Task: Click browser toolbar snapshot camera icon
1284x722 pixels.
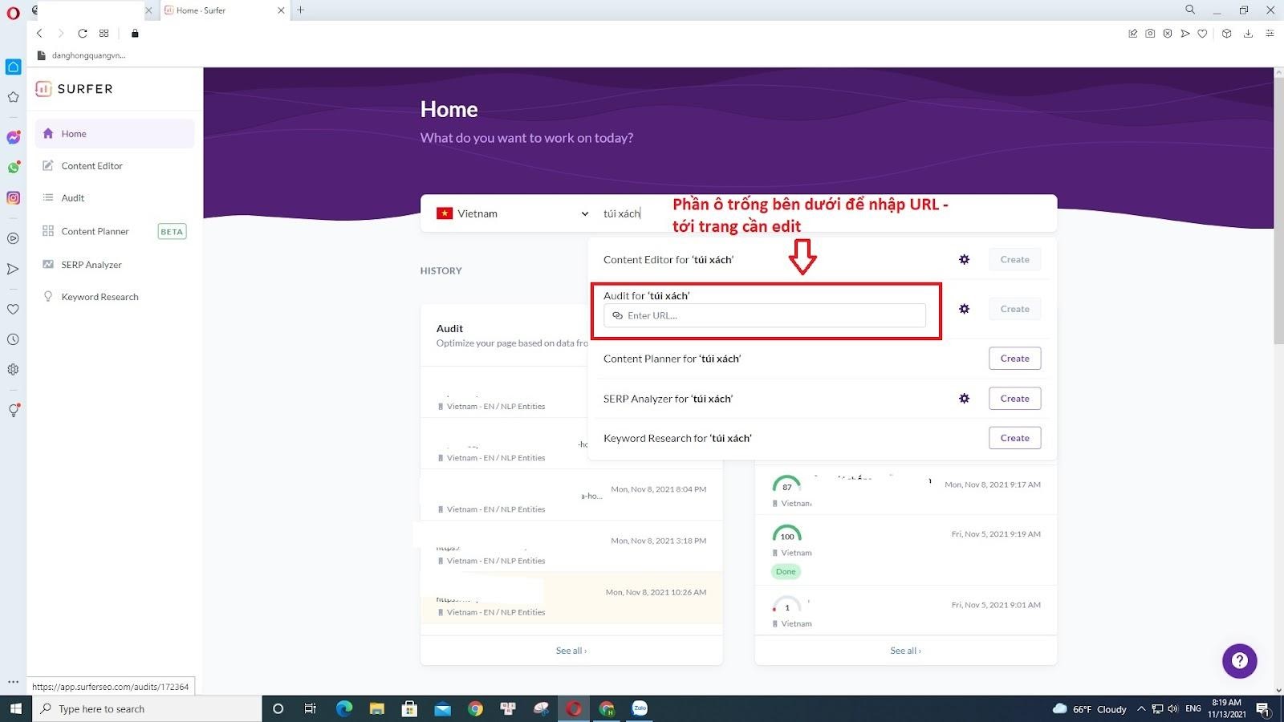Action: point(1150,34)
